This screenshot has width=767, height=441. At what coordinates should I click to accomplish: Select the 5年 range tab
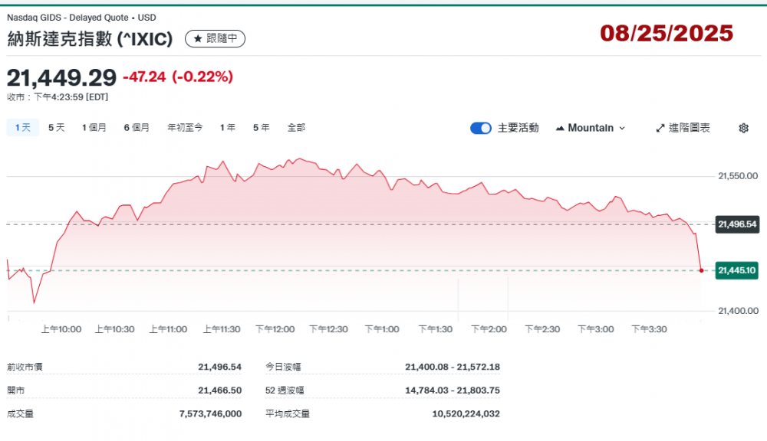(x=261, y=128)
